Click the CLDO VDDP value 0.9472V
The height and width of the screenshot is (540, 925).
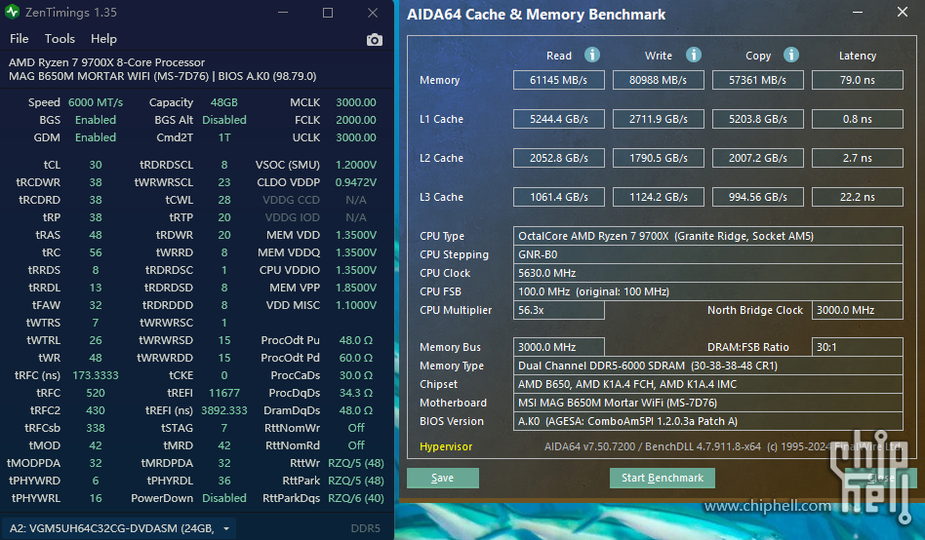(356, 182)
